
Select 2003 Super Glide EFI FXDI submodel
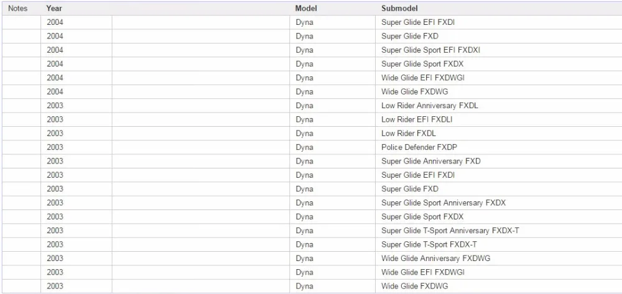click(x=418, y=175)
